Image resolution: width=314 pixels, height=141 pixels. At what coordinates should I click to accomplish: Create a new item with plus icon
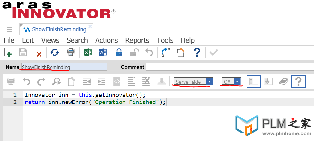tap(8, 53)
